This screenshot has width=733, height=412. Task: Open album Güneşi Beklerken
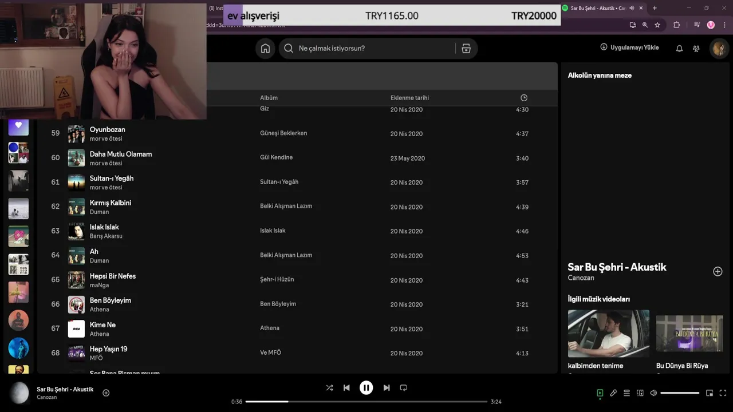coord(283,133)
